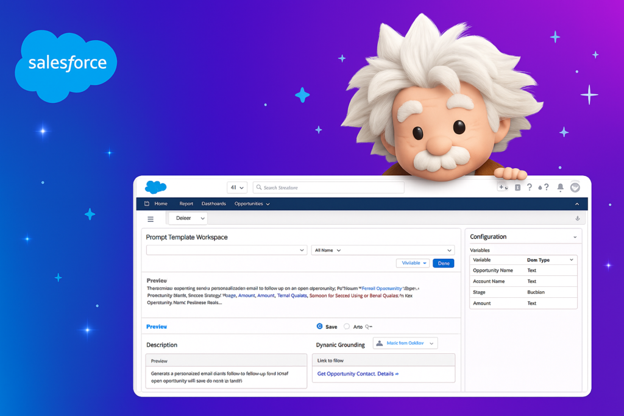Open the notifications bell
Screen dimensions: 624x416
point(560,188)
